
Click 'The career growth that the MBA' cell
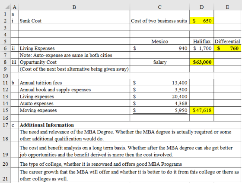pos(130,175)
